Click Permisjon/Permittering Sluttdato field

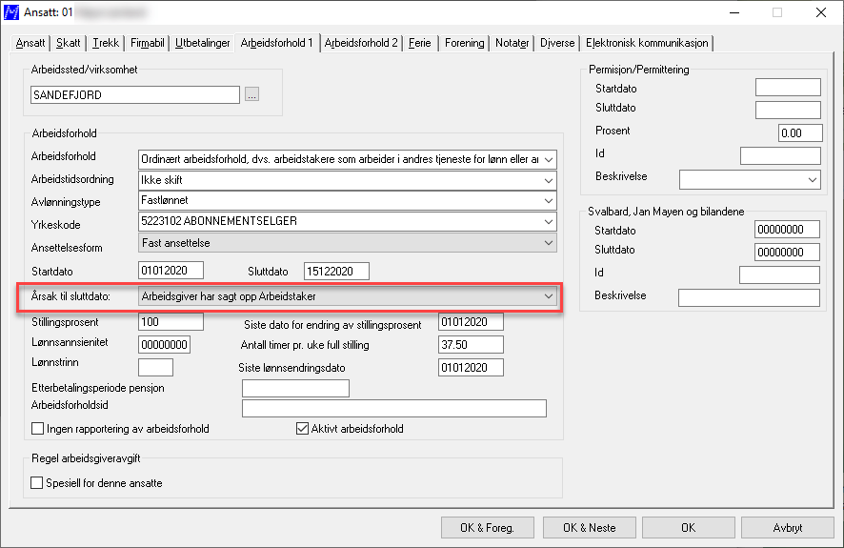[788, 110]
